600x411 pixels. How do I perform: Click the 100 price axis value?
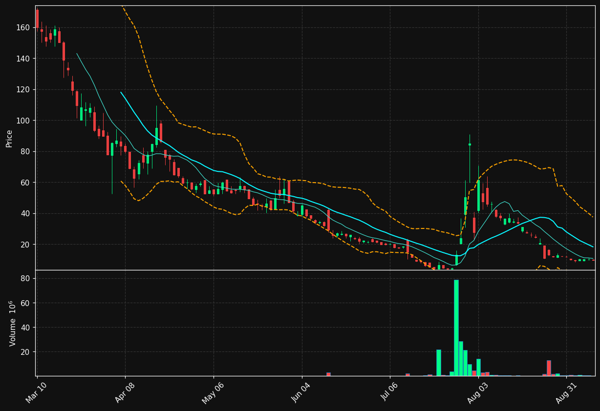click(22, 121)
